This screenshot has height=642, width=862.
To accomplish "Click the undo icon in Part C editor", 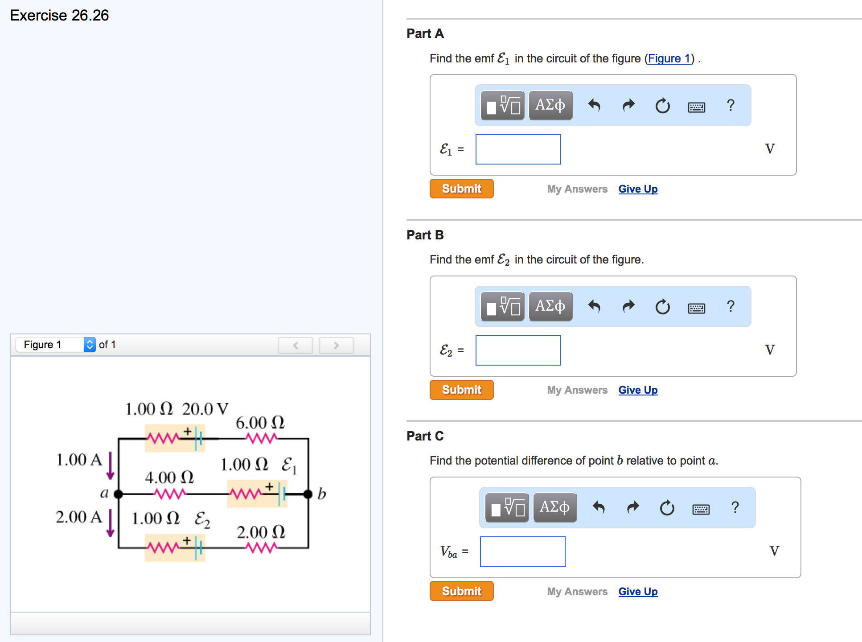I will 599,507.
